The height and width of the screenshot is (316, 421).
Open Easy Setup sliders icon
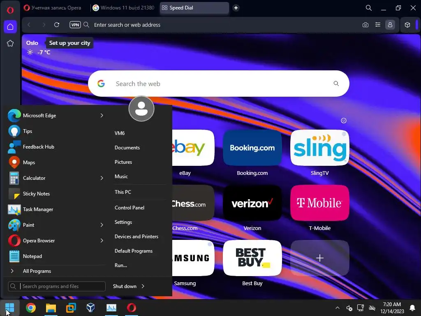(378, 25)
